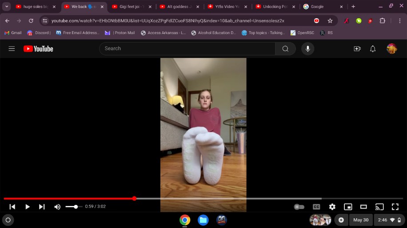Open the Create video button
Screen dimensions: 407x228
click(x=357, y=49)
